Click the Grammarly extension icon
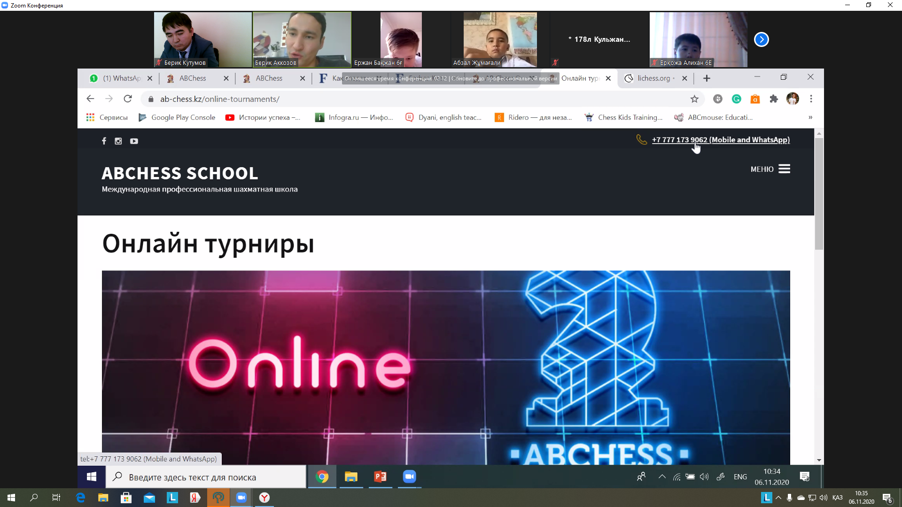Viewport: 902px width, 507px height. 736,99
